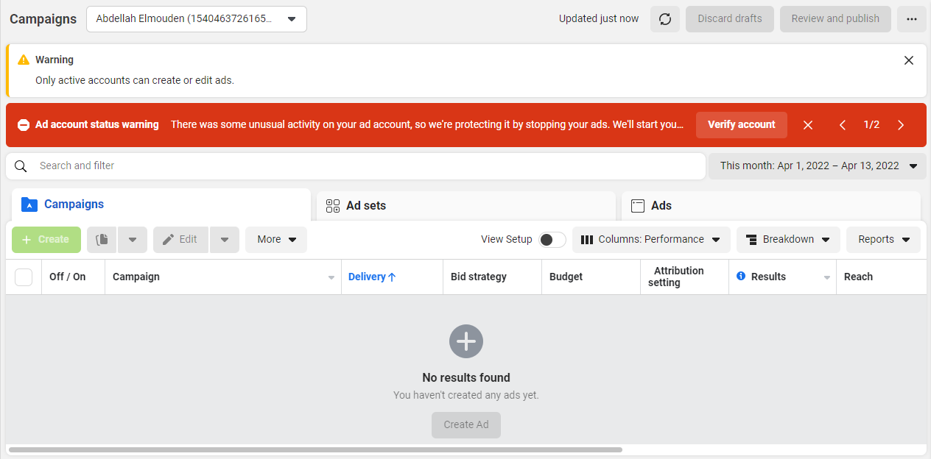Expand the date range picker
The width and height of the screenshot is (931, 459).
coord(818,166)
